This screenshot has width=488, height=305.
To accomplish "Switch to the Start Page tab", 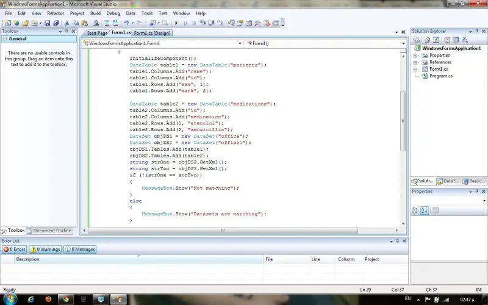I will click(97, 33).
